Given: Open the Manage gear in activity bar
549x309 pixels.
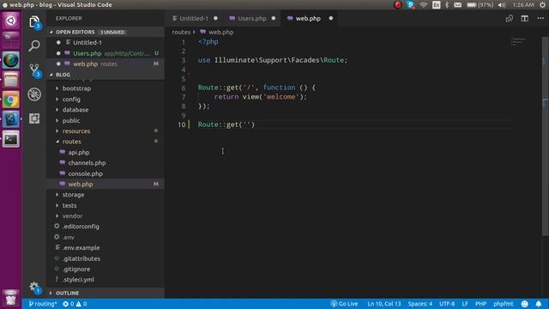Looking at the screenshot, I should point(34,288).
